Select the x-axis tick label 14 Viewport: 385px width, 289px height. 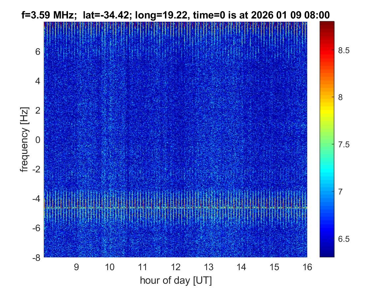241,267
